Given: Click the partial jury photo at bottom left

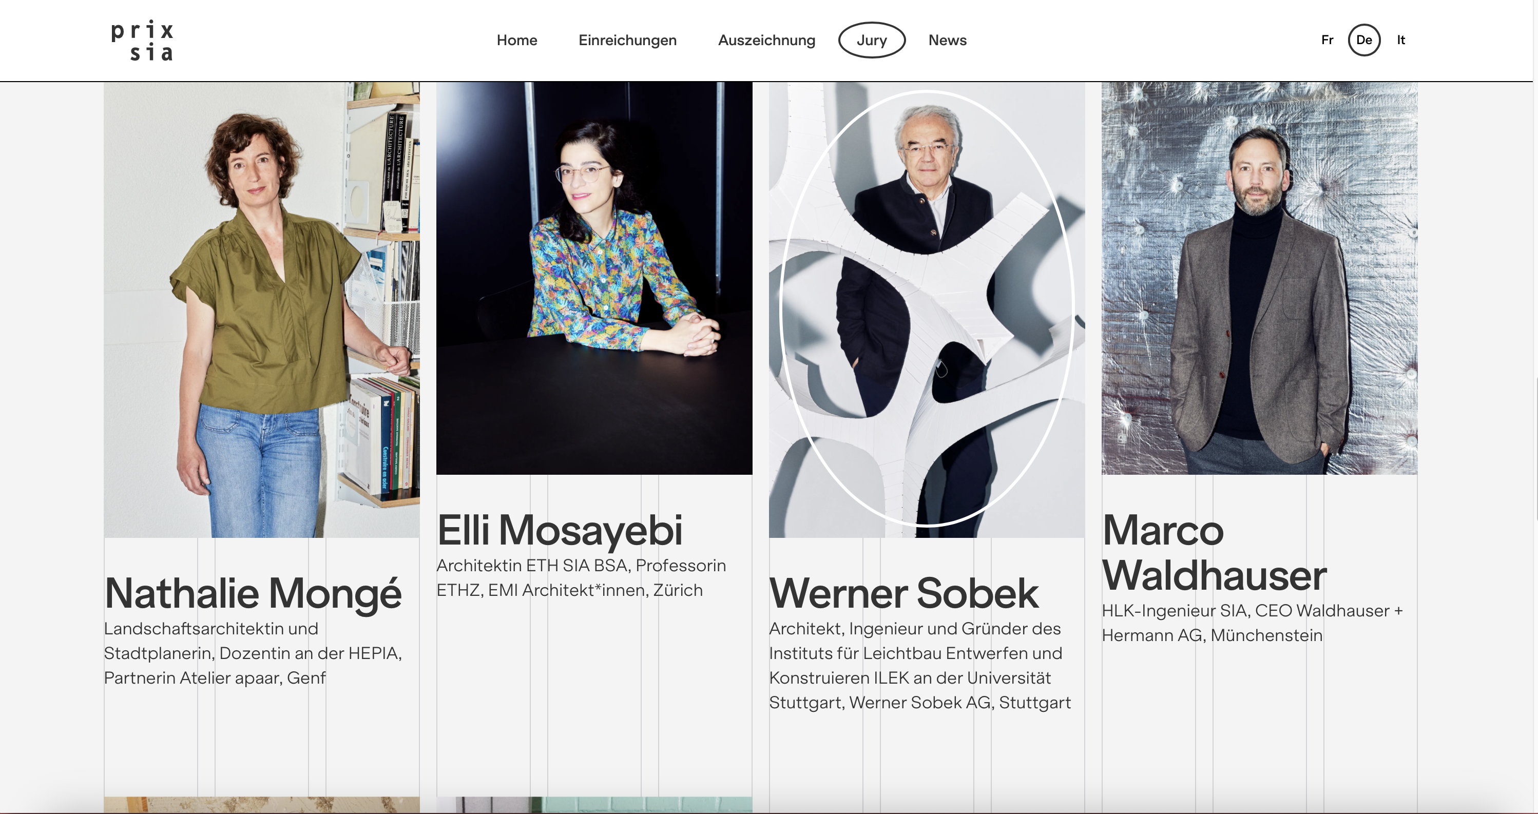Looking at the screenshot, I should click(261, 804).
